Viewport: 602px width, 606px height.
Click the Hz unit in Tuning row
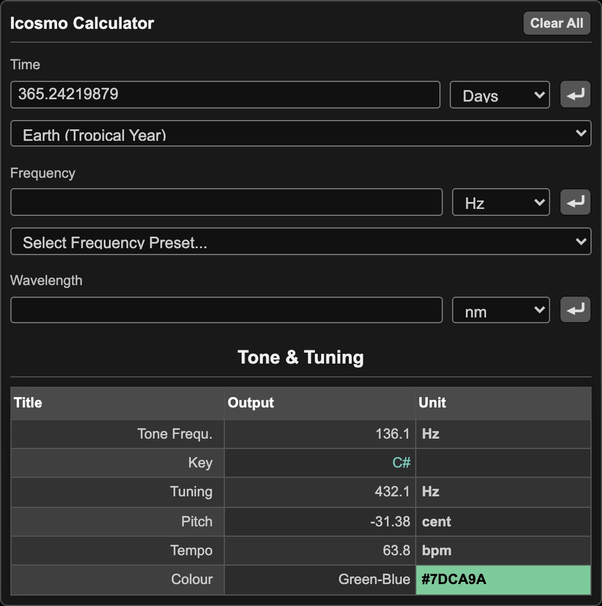point(431,492)
